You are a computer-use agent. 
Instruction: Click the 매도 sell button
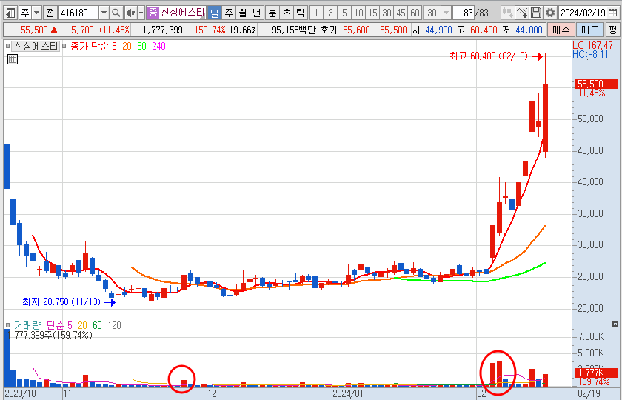590,30
